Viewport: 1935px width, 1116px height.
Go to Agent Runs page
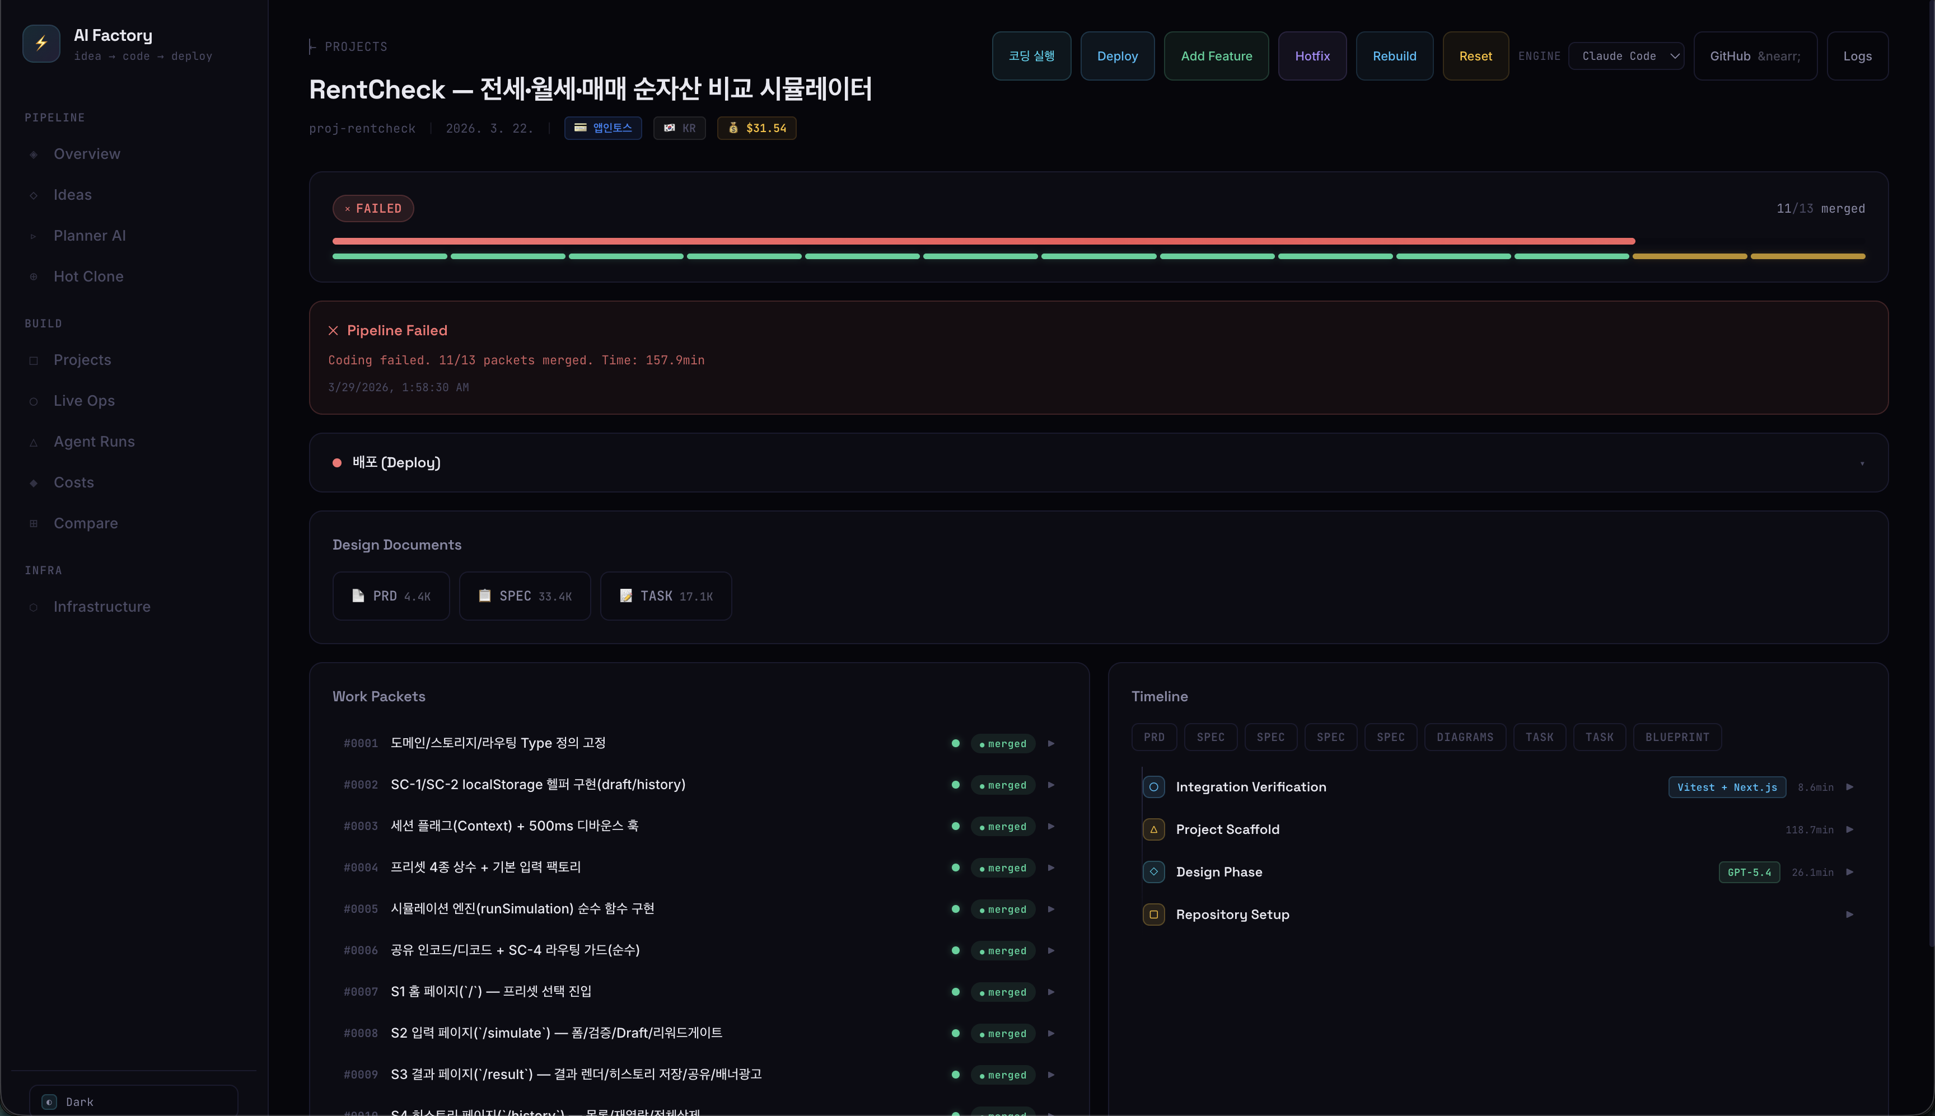[x=94, y=442]
